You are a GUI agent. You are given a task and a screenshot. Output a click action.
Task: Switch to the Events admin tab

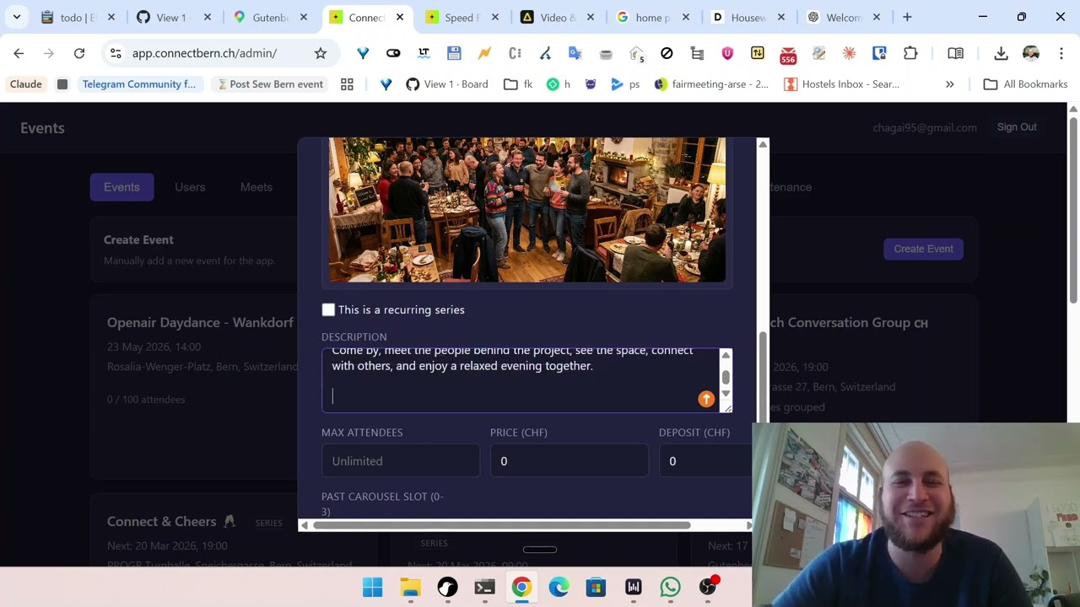pyautogui.click(x=121, y=187)
